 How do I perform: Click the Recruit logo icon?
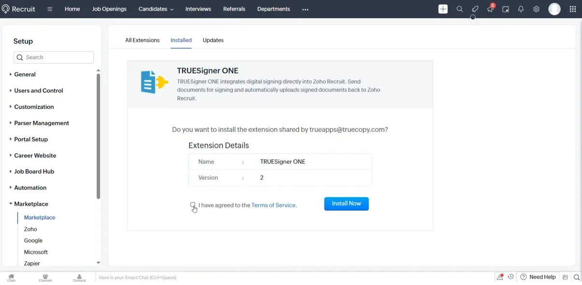[6, 9]
